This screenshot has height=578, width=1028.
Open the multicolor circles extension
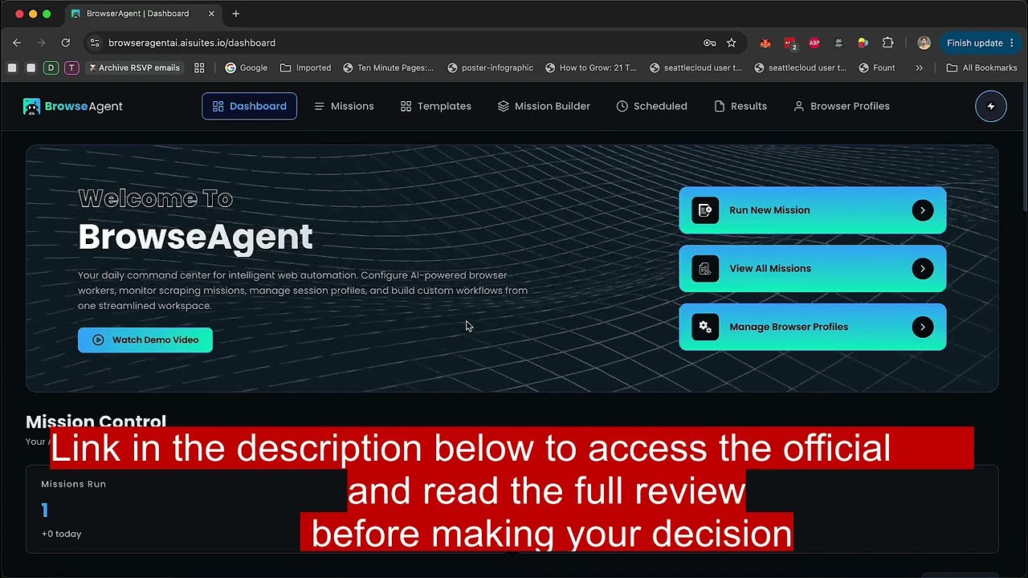(863, 43)
